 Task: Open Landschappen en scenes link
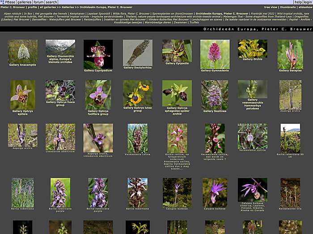pyautogui.click(x=207, y=20)
